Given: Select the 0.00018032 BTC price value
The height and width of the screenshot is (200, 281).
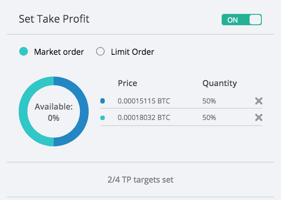Looking at the screenshot, I should coord(144,117).
